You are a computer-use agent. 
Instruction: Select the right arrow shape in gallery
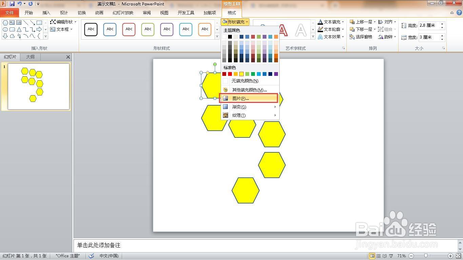pyautogui.click(x=39, y=29)
